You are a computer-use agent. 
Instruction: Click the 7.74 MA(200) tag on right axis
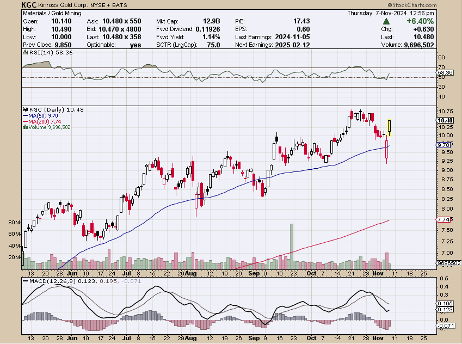click(x=443, y=219)
